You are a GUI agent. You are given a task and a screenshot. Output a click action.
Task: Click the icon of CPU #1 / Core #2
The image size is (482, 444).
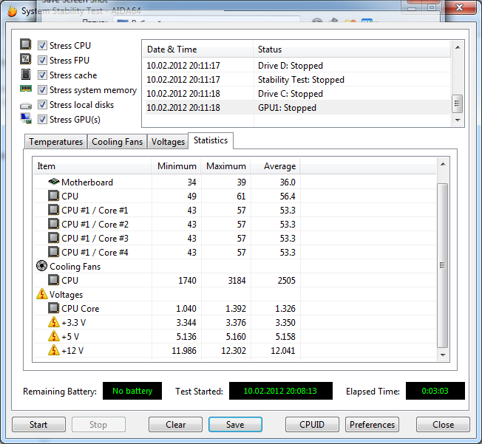[x=53, y=224]
